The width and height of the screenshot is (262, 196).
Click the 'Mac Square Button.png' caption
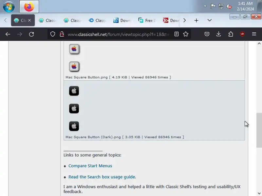pos(118,77)
